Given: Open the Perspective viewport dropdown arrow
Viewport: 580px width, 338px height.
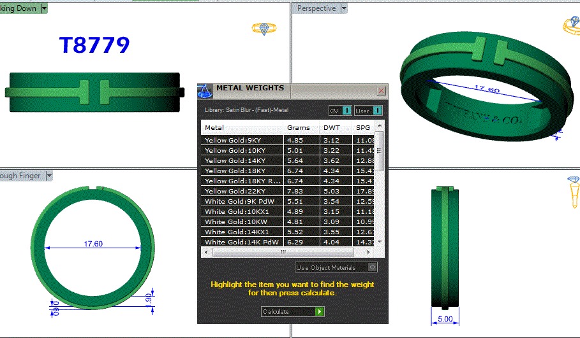Looking at the screenshot, I should tap(344, 8).
